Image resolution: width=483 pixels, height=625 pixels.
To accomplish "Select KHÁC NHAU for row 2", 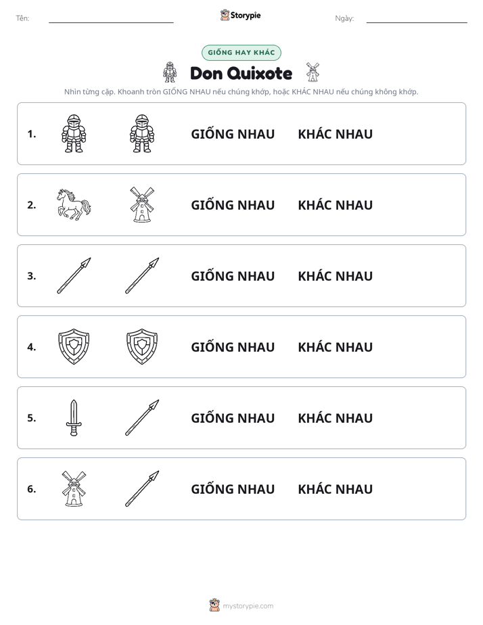I will pos(335,205).
